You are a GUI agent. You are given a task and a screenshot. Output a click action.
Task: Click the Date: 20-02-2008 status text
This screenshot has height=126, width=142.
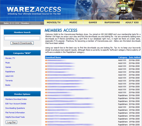tap(12, 23)
